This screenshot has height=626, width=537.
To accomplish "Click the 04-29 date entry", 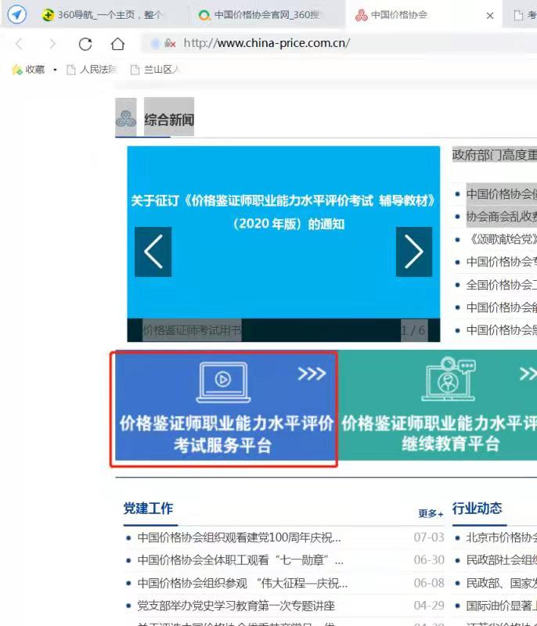I will pyautogui.click(x=429, y=606).
